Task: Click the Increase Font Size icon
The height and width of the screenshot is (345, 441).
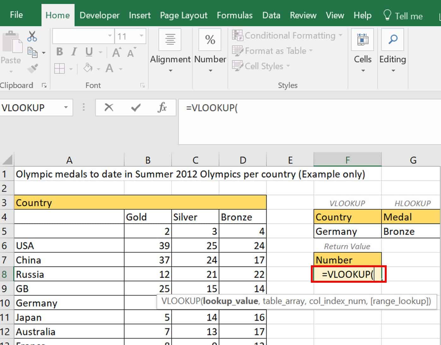Action: click(x=117, y=52)
